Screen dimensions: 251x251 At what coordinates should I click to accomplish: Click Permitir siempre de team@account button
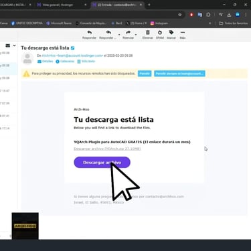(179, 74)
